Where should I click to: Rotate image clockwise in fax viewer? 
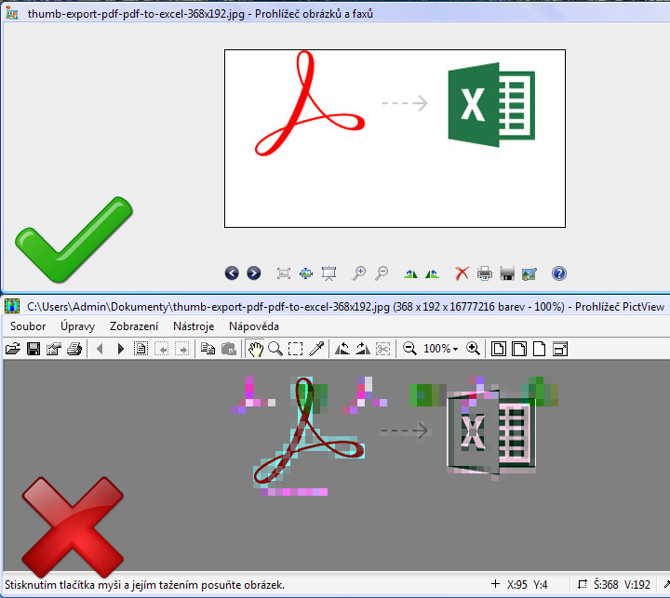coord(410,273)
